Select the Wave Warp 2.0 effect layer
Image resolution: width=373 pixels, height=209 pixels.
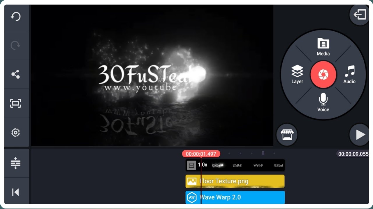pos(235,197)
